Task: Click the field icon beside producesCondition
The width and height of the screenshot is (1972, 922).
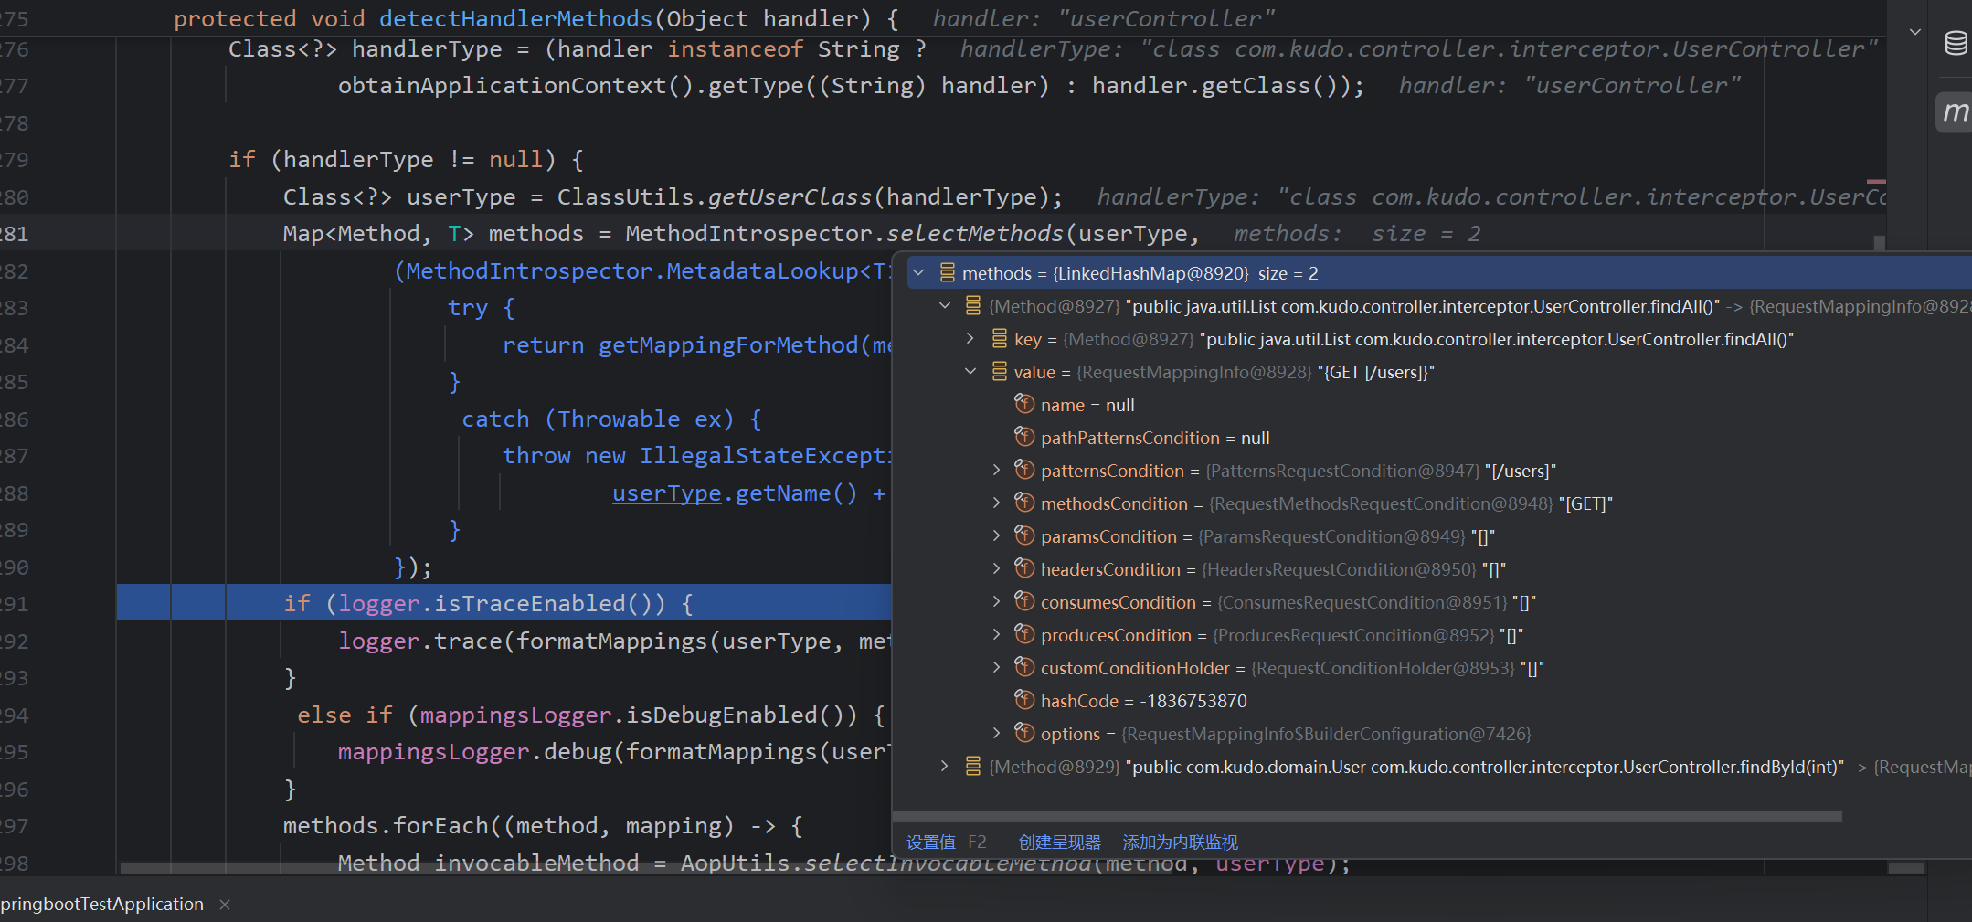Action: pos(1024,634)
